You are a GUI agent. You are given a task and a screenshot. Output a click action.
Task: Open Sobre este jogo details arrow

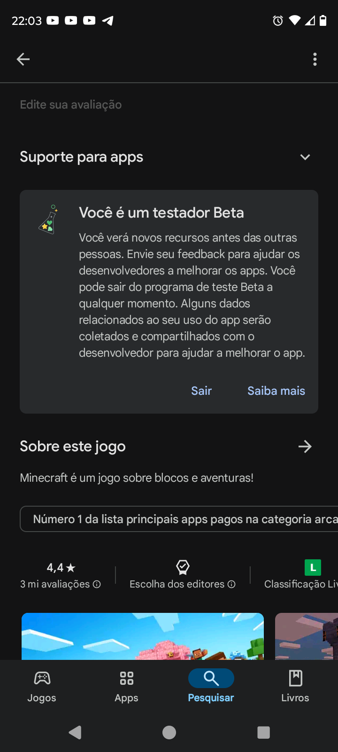pos(305,446)
